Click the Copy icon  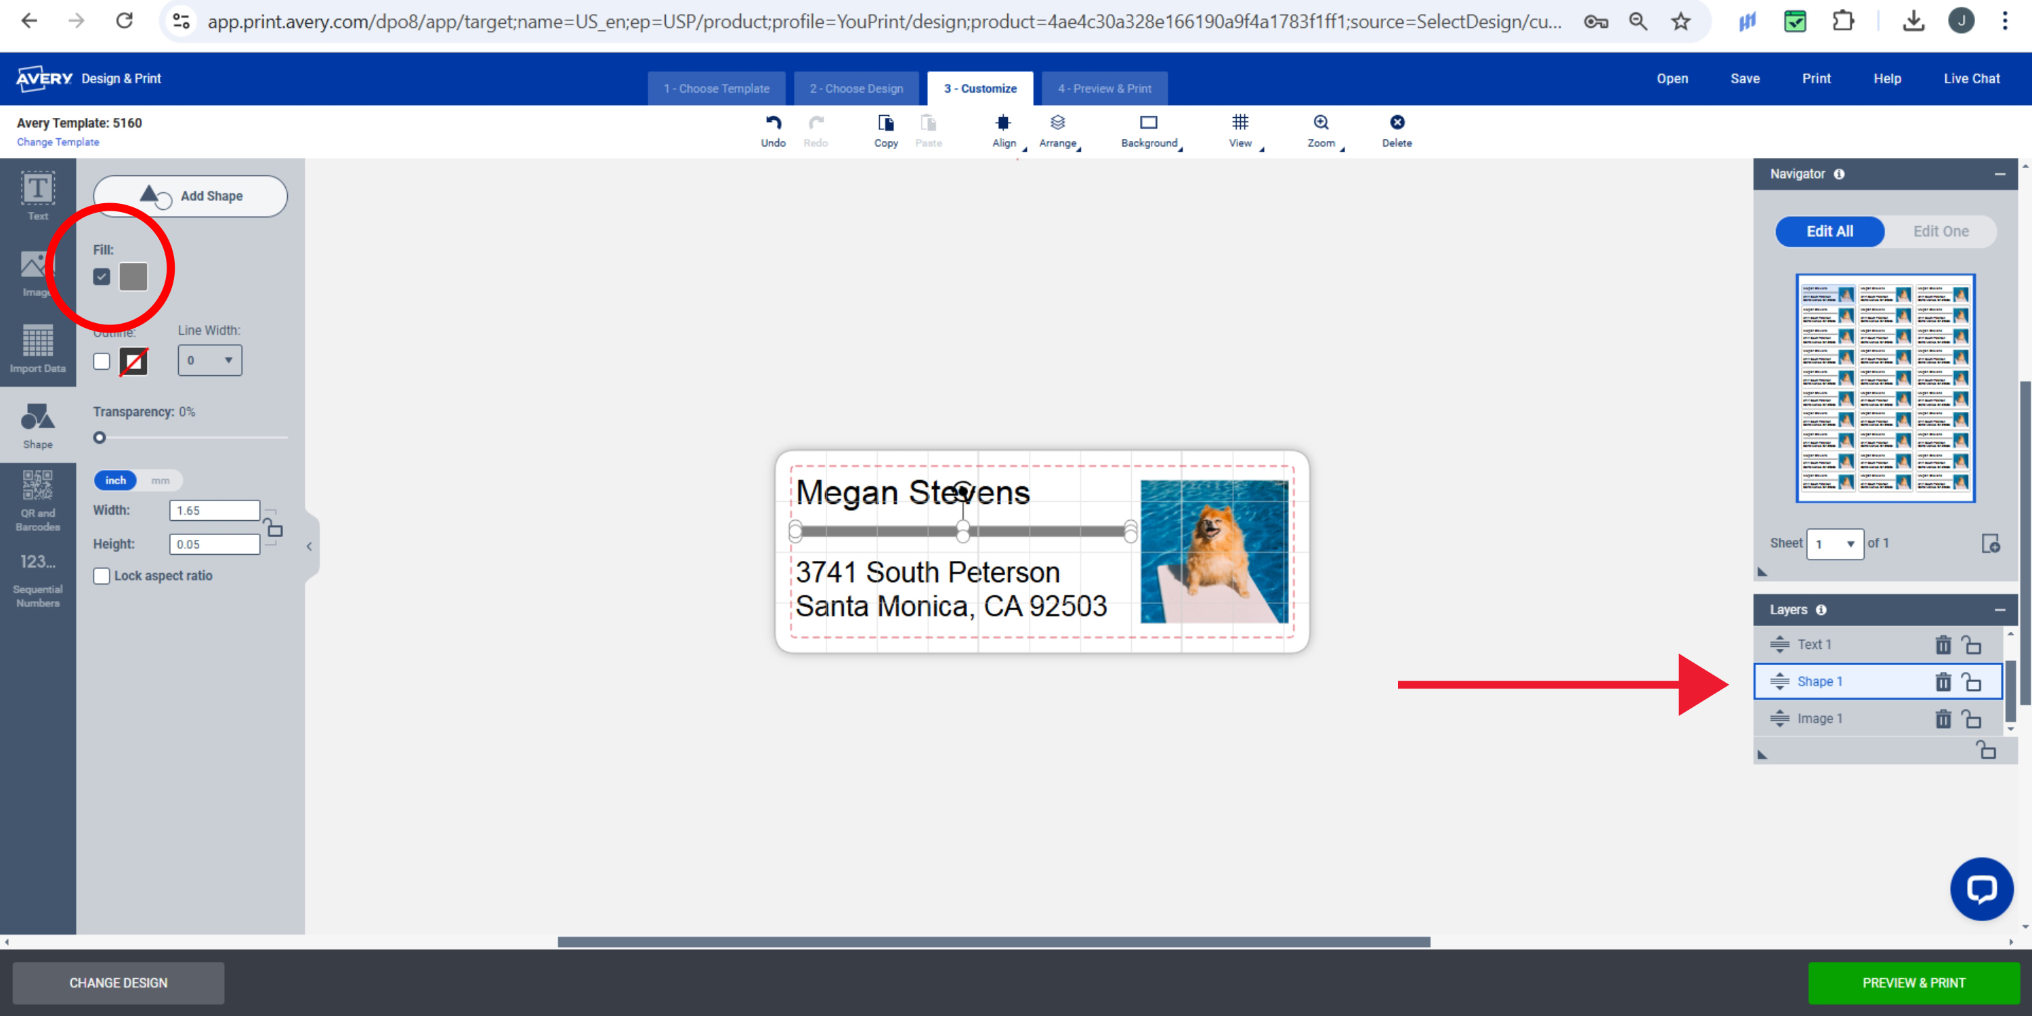(886, 129)
